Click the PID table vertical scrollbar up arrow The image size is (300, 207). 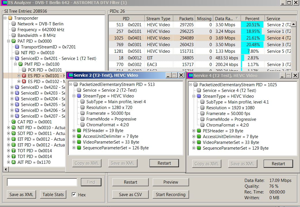pyautogui.click(x=294, y=24)
